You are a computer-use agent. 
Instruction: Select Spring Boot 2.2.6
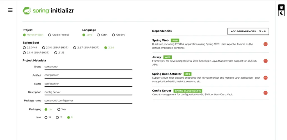(x=109, y=48)
